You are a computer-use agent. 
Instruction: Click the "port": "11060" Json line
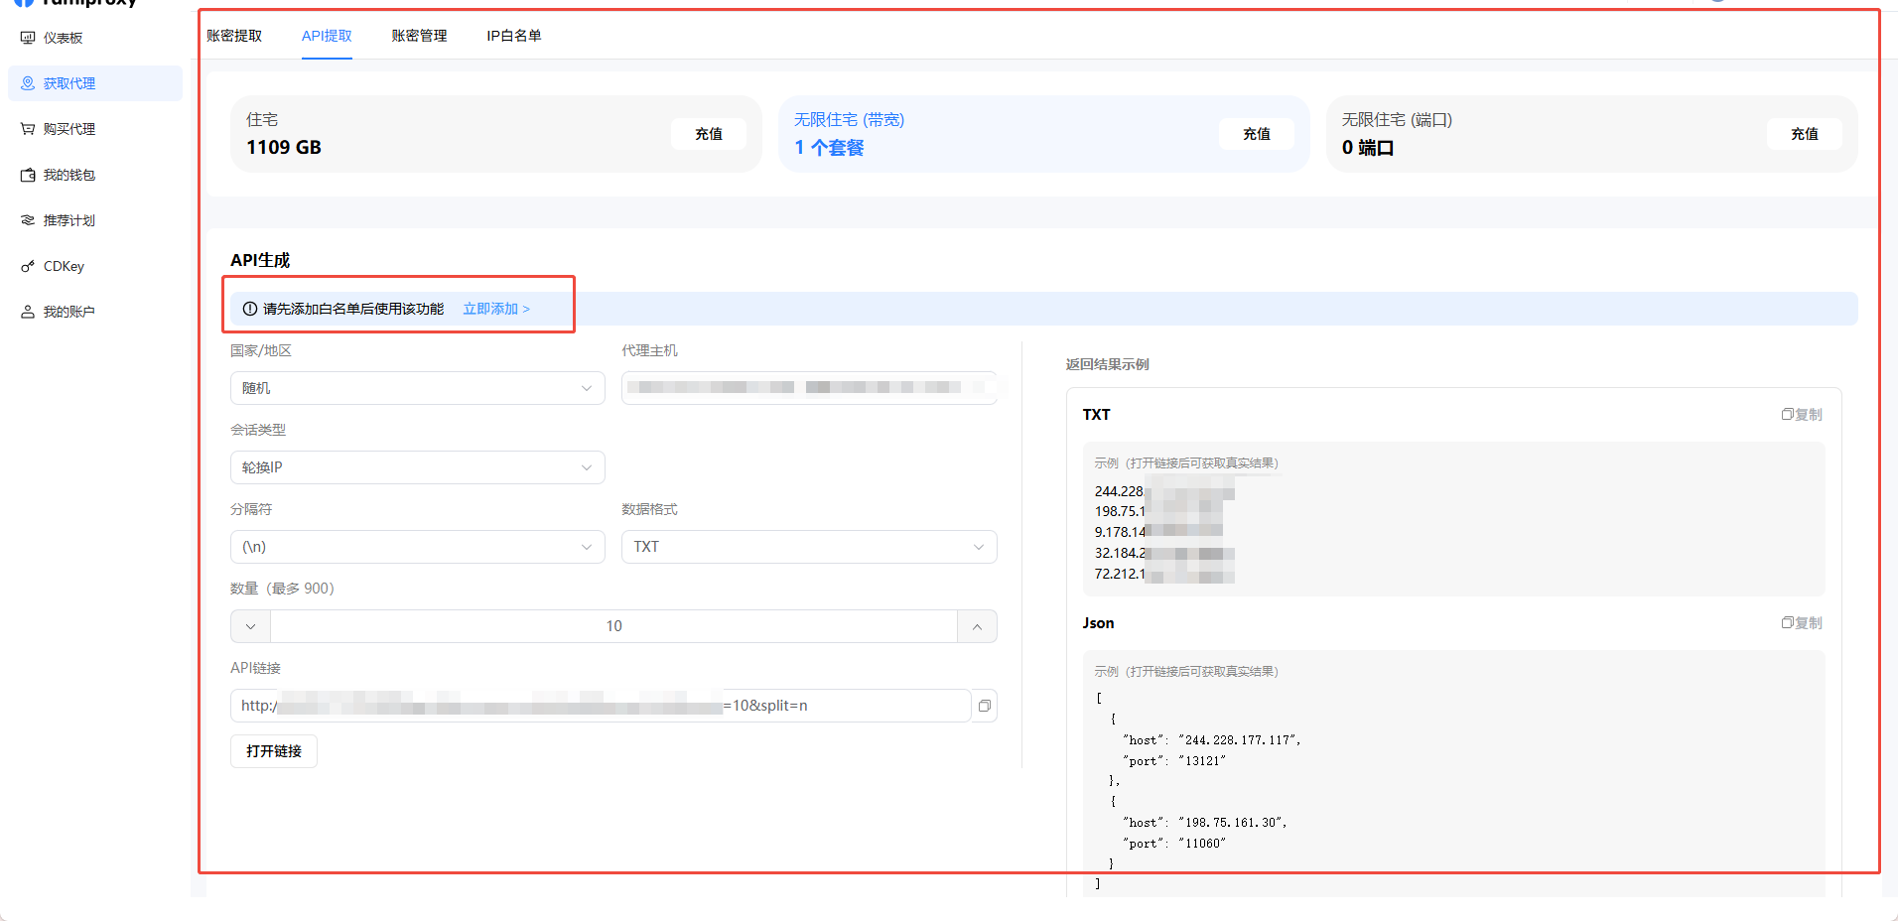point(1174,844)
